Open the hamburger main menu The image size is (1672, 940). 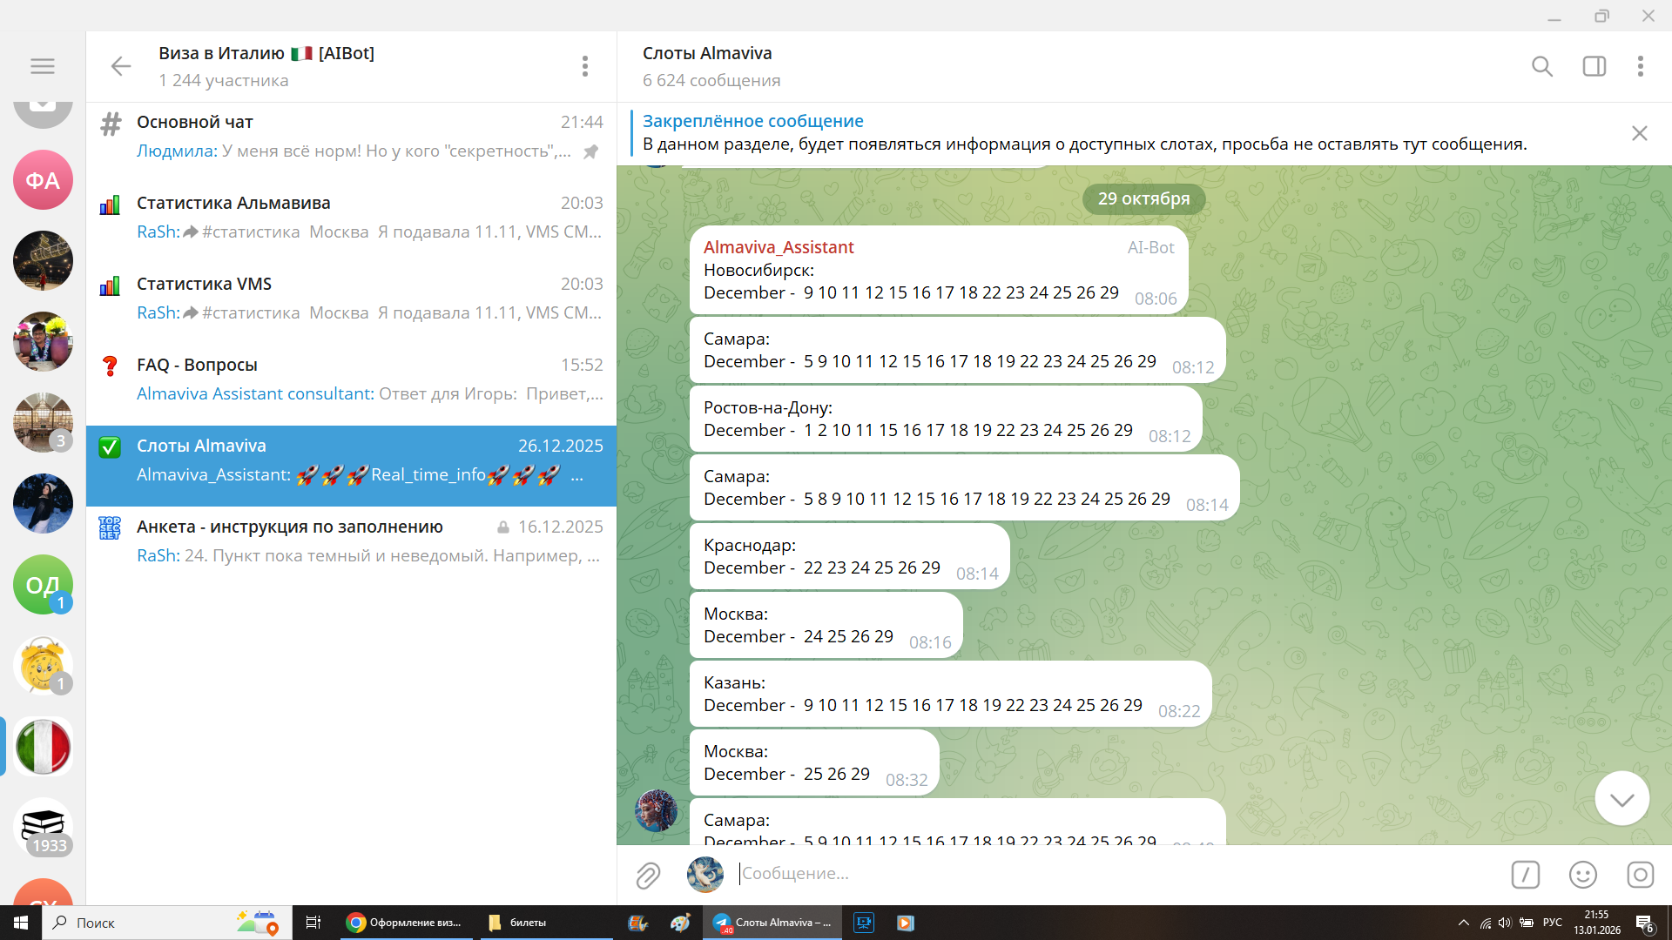tap(42, 66)
